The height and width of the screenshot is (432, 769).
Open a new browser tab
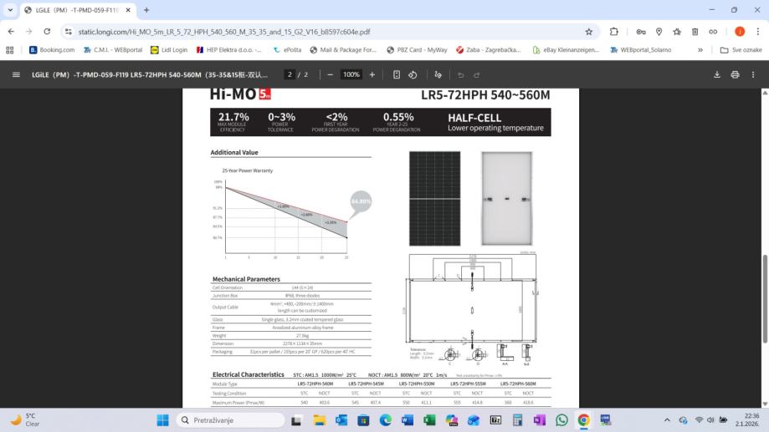click(x=146, y=10)
